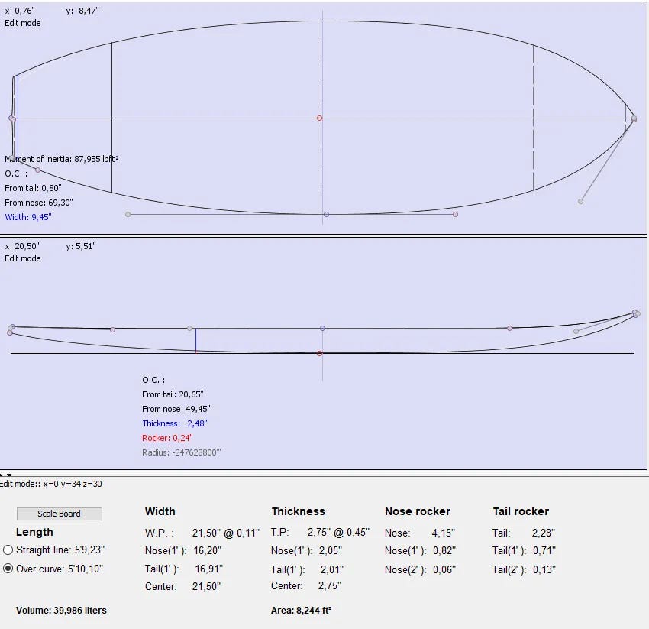Click the Width Nose(1') value 16,20"
Viewport: 649px width, 629px height.
click(x=208, y=551)
